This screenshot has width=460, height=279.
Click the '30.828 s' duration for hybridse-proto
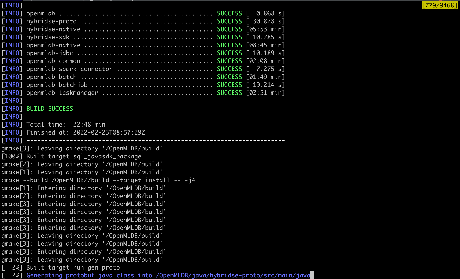(x=267, y=21)
